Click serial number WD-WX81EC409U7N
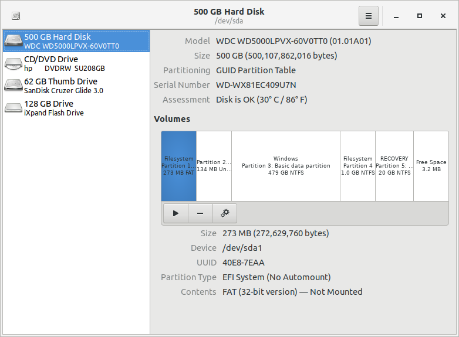Image resolution: width=459 pixels, height=337 pixels. pyautogui.click(x=256, y=85)
